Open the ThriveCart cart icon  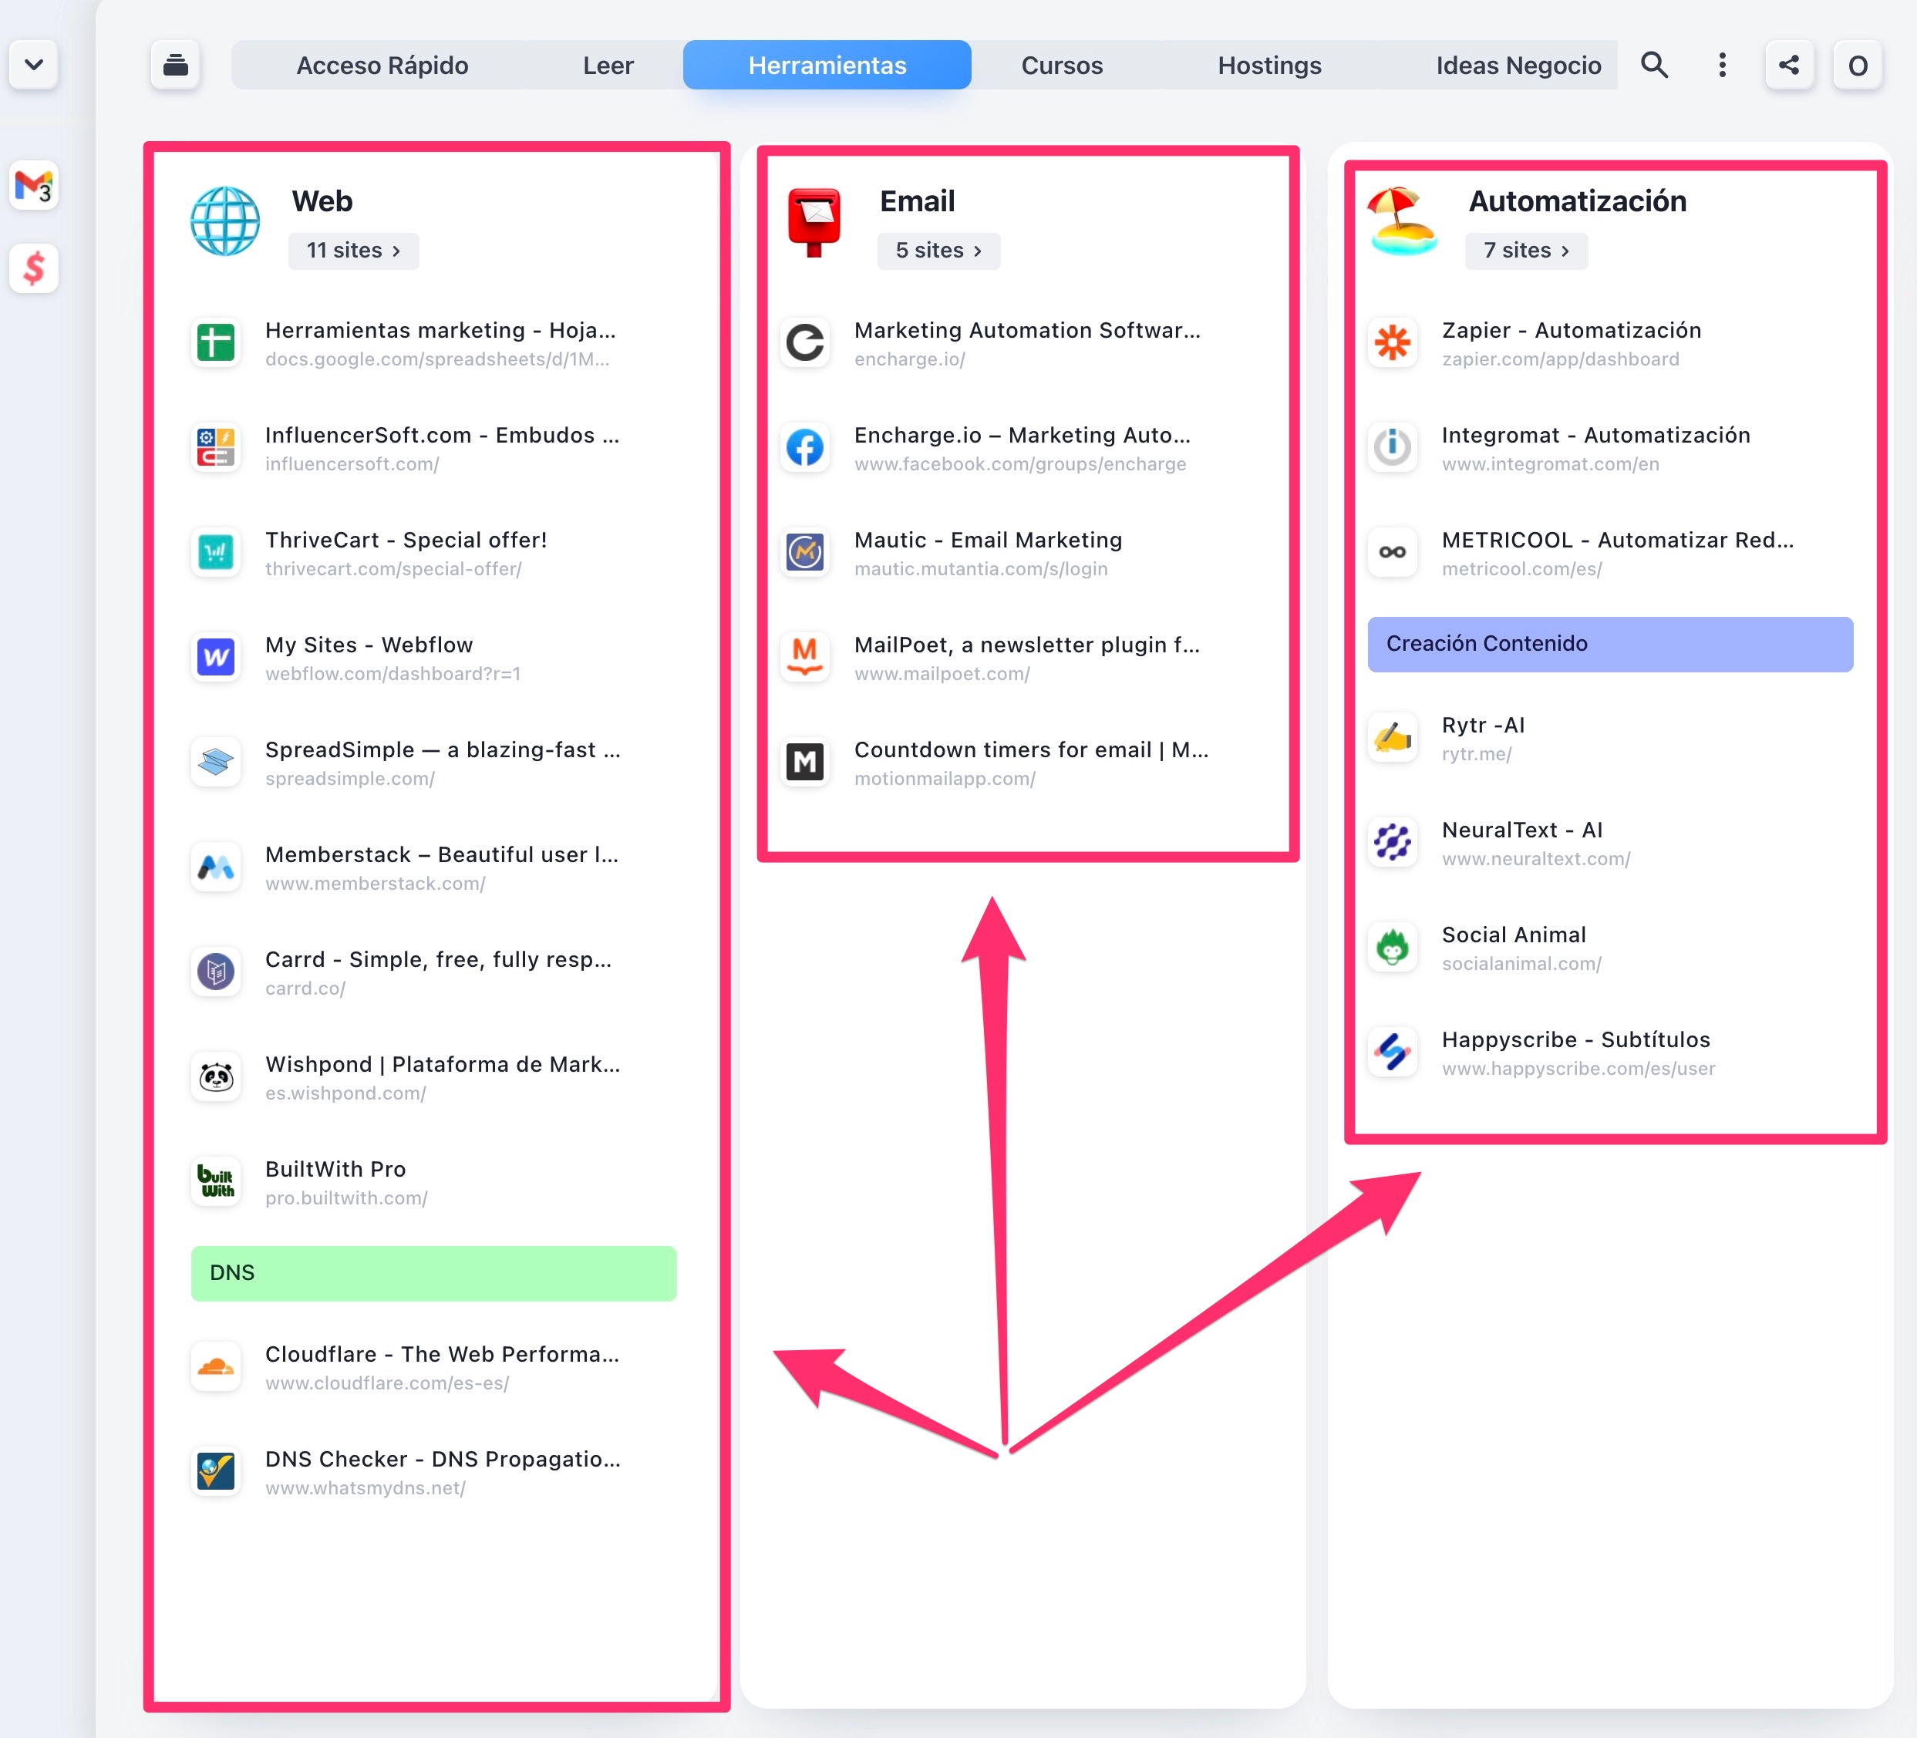pos(216,552)
